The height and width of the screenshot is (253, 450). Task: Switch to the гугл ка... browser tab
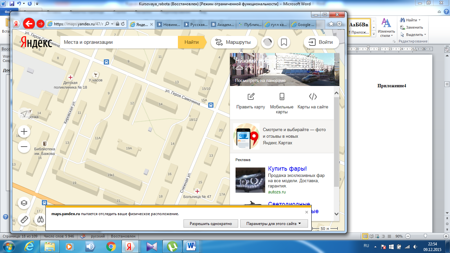(x=277, y=24)
